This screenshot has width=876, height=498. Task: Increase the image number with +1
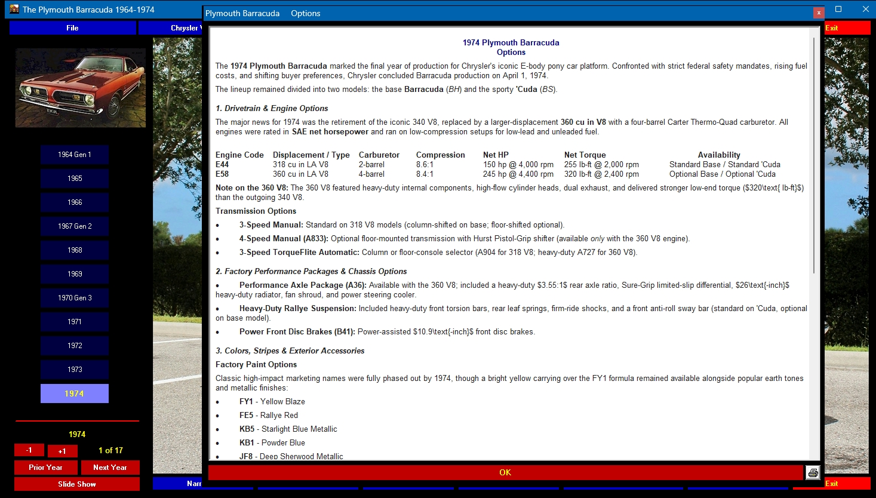pos(62,451)
